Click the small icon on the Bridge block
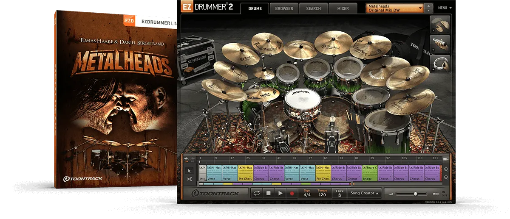 pyautogui.click(x=365, y=168)
